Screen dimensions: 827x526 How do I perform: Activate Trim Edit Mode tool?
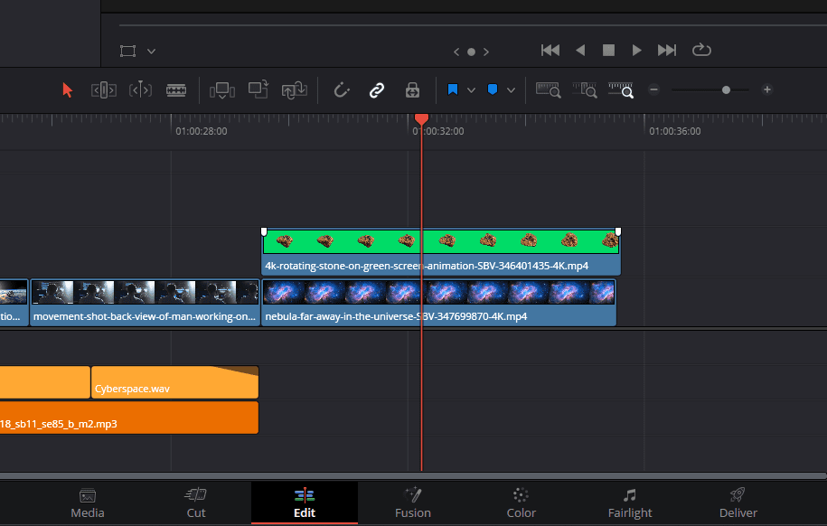[103, 90]
